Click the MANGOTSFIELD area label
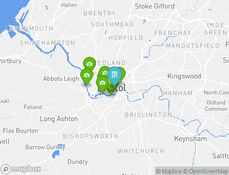229x175 pixels. point(193,46)
